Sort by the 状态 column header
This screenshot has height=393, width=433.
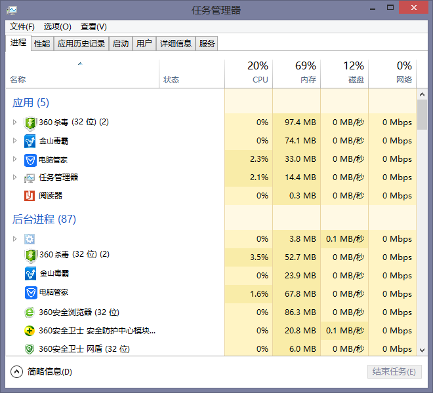(x=192, y=74)
